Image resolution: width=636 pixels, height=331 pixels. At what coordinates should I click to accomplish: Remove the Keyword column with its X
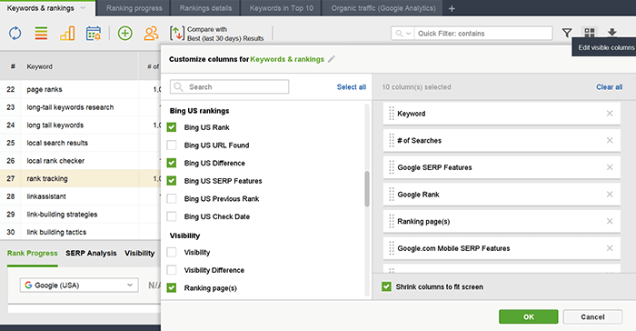[x=610, y=114]
